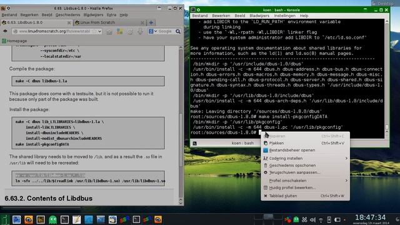The image size is (400, 225).
Task: Click Wi-Fi network icon in tray
Action: [x=321, y=219]
